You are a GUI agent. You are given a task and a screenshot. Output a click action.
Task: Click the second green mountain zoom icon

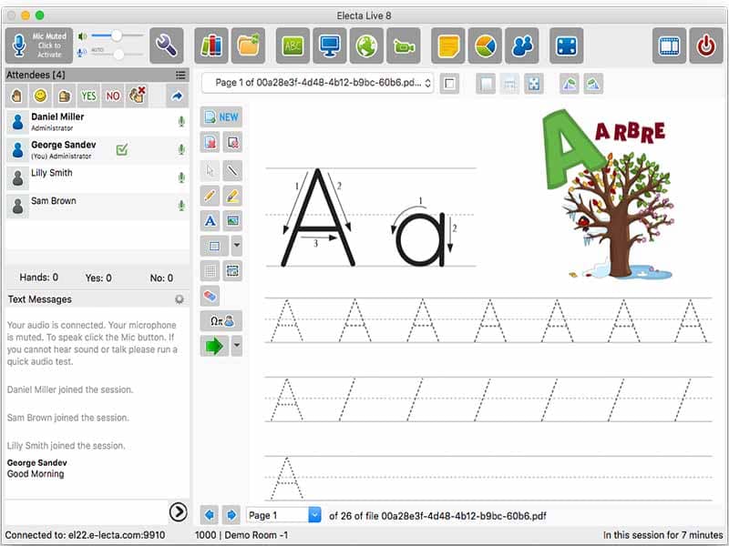[594, 84]
